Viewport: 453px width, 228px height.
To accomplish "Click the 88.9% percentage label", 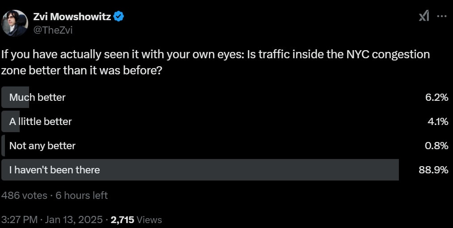I will coord(433,170).
